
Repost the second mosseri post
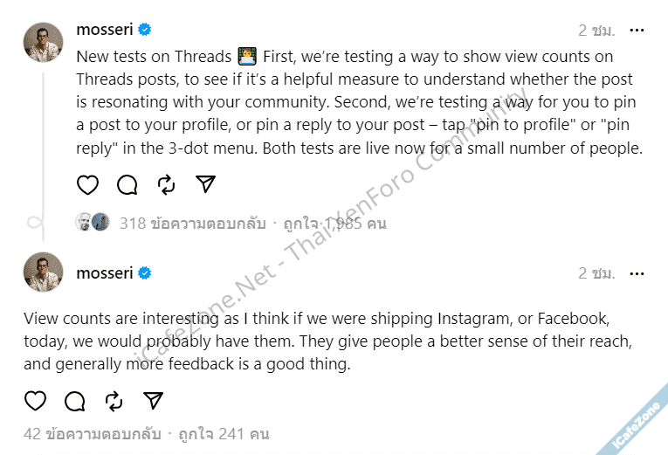(114, 401)
